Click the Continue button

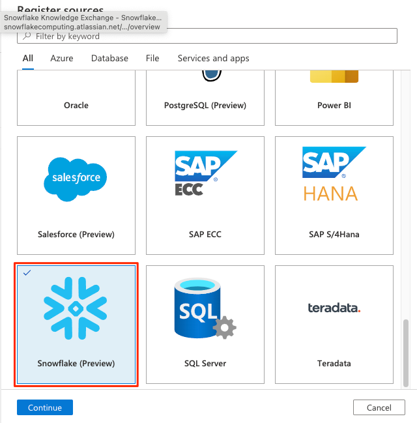45,407
